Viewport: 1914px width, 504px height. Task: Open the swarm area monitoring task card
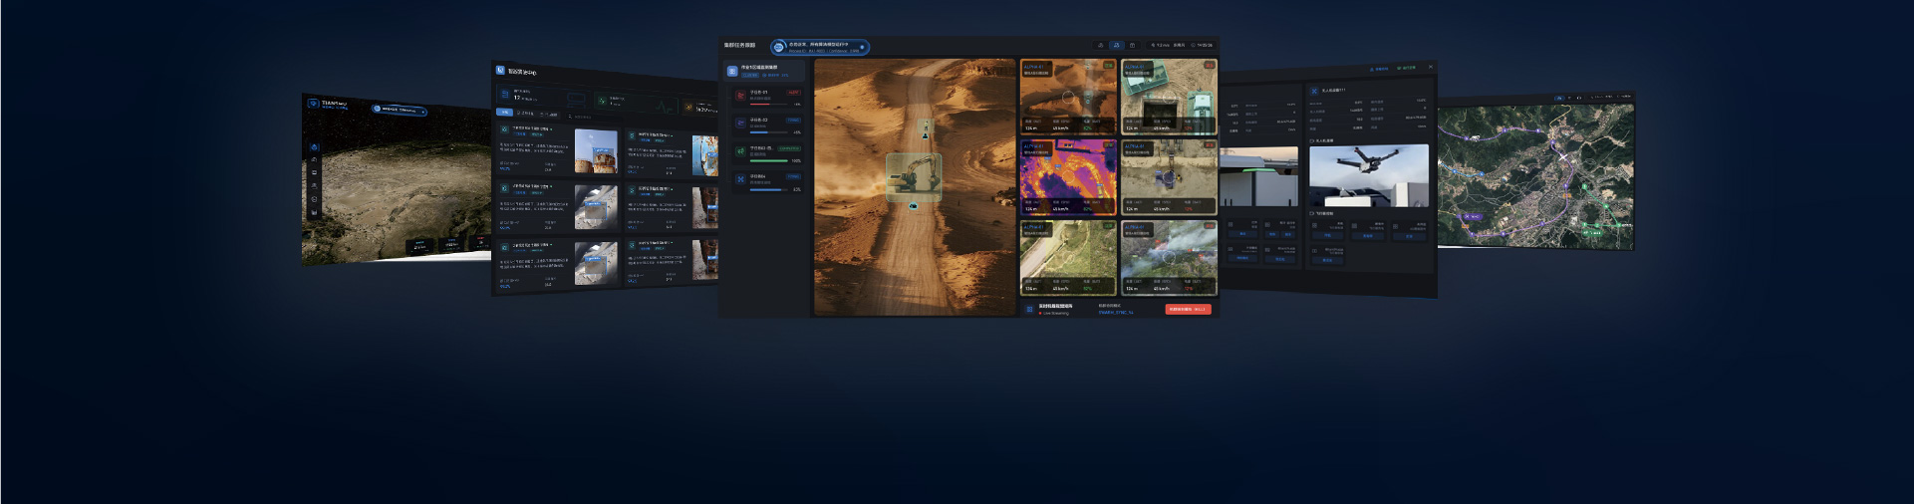click(x=764, y=71)
